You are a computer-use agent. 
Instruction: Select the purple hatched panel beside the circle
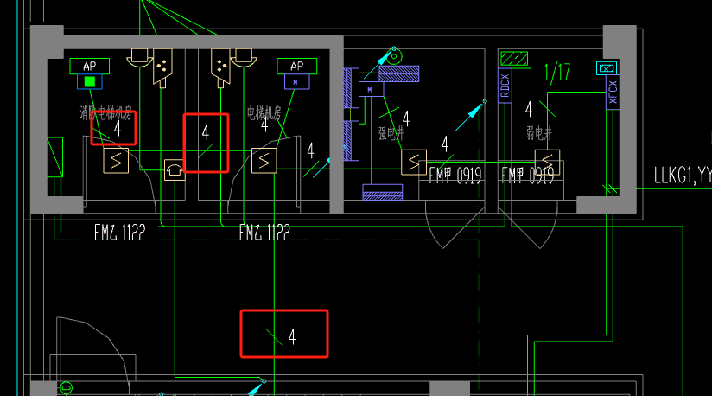click(x=398, y=73)
